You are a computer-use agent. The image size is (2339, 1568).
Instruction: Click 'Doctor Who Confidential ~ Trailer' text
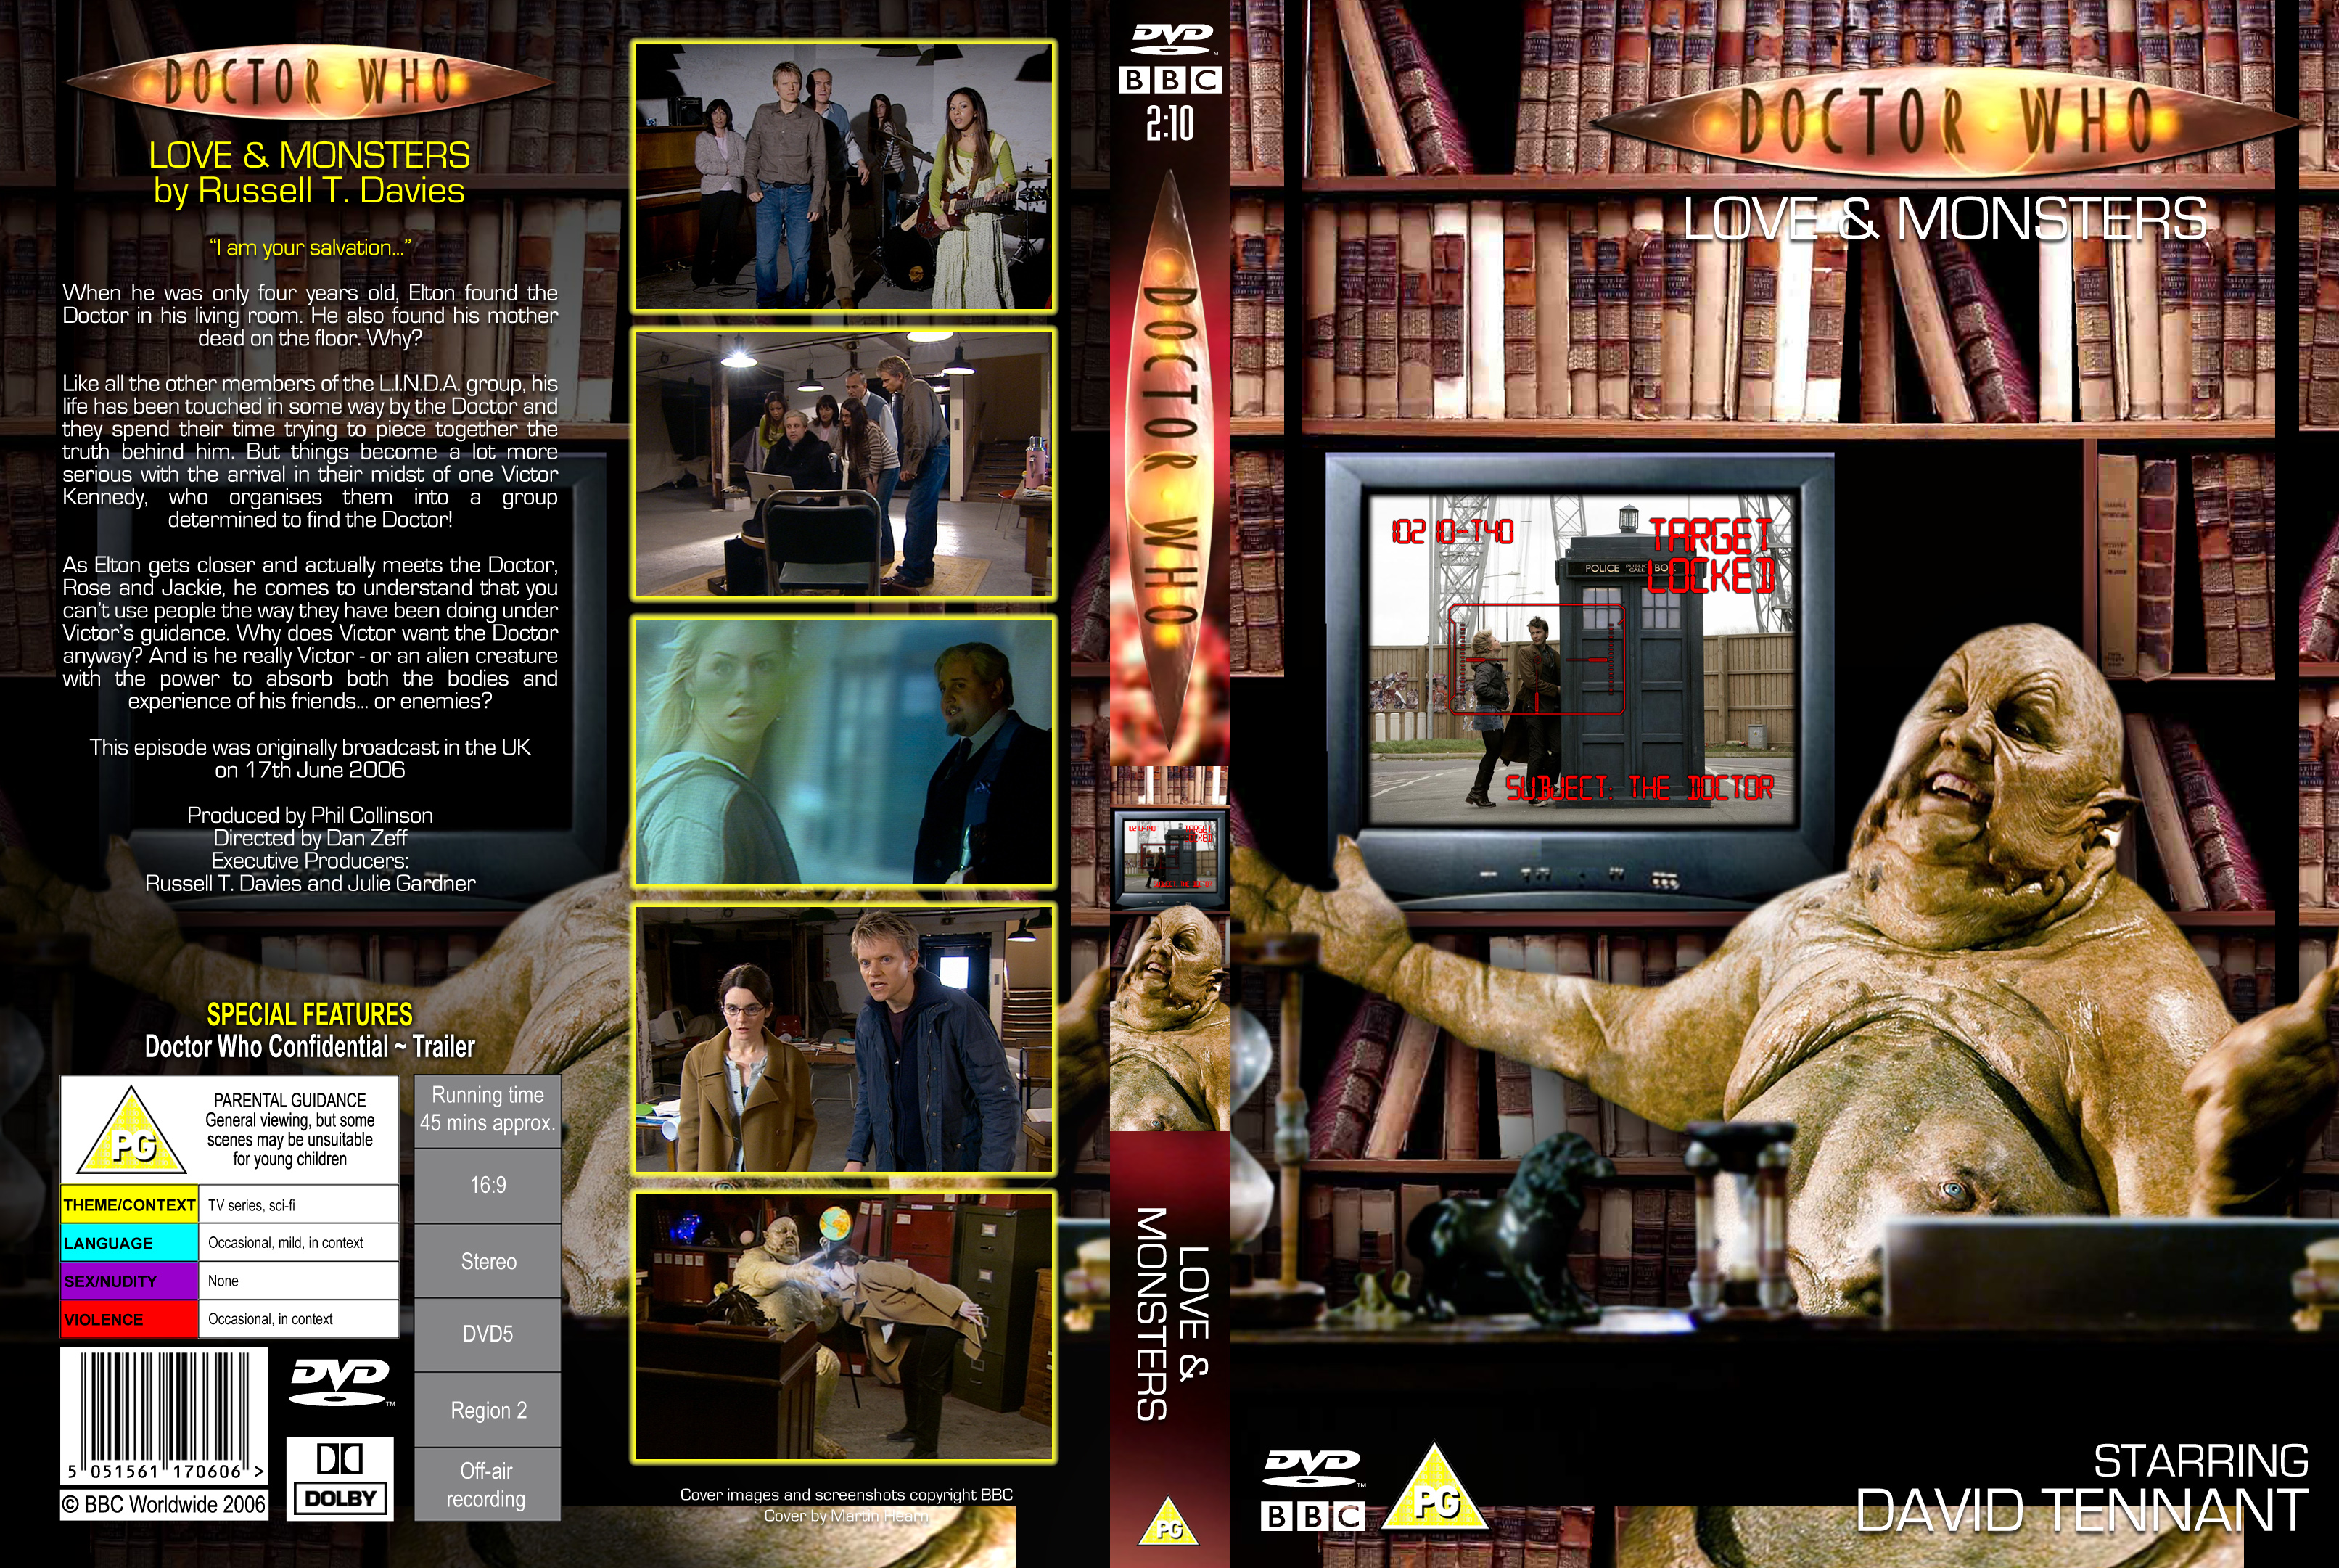click(x=310, y=1047)
